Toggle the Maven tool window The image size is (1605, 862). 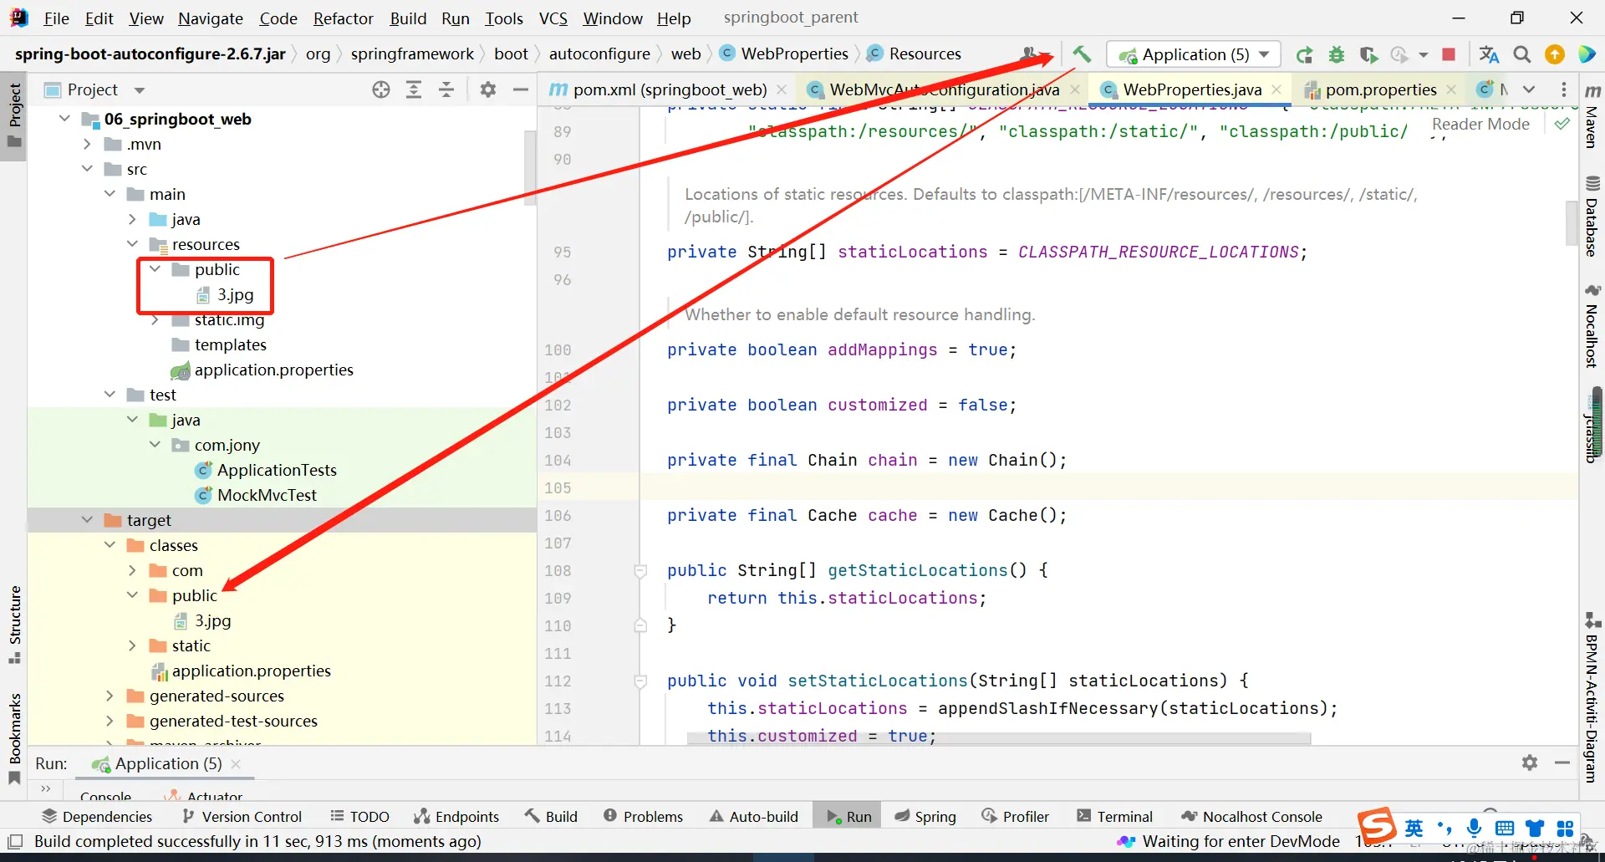point(1592,115)
